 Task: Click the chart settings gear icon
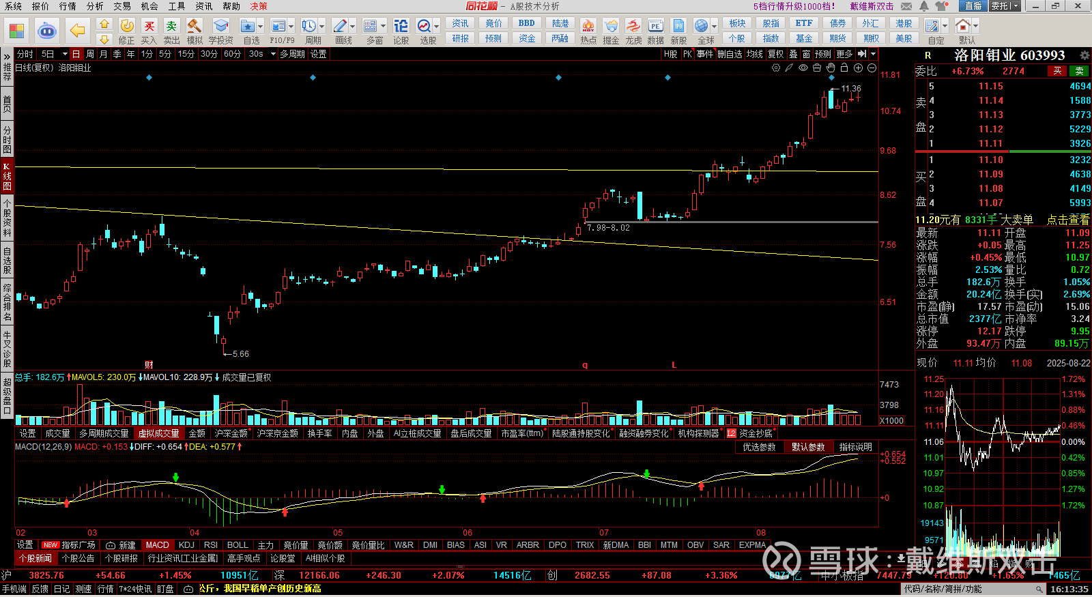click(x=776, y=68)
